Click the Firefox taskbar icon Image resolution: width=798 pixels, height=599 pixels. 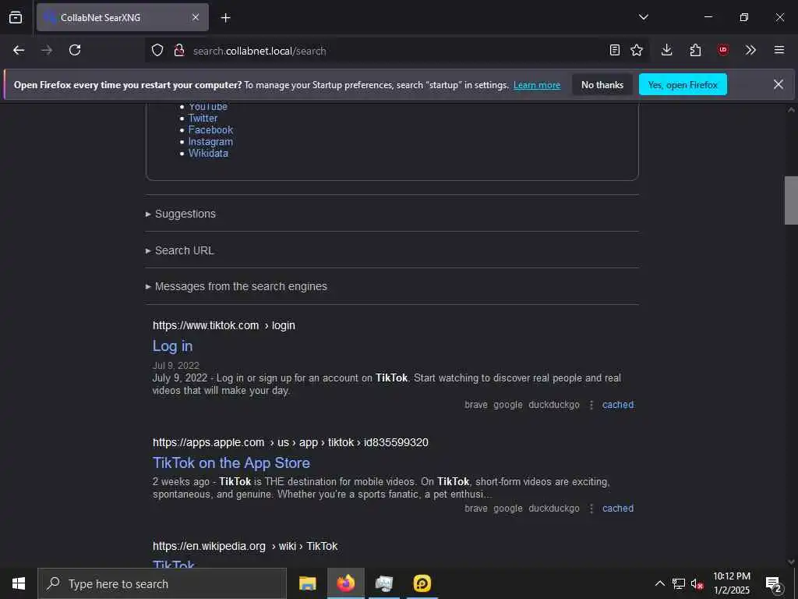coord(345,583)
